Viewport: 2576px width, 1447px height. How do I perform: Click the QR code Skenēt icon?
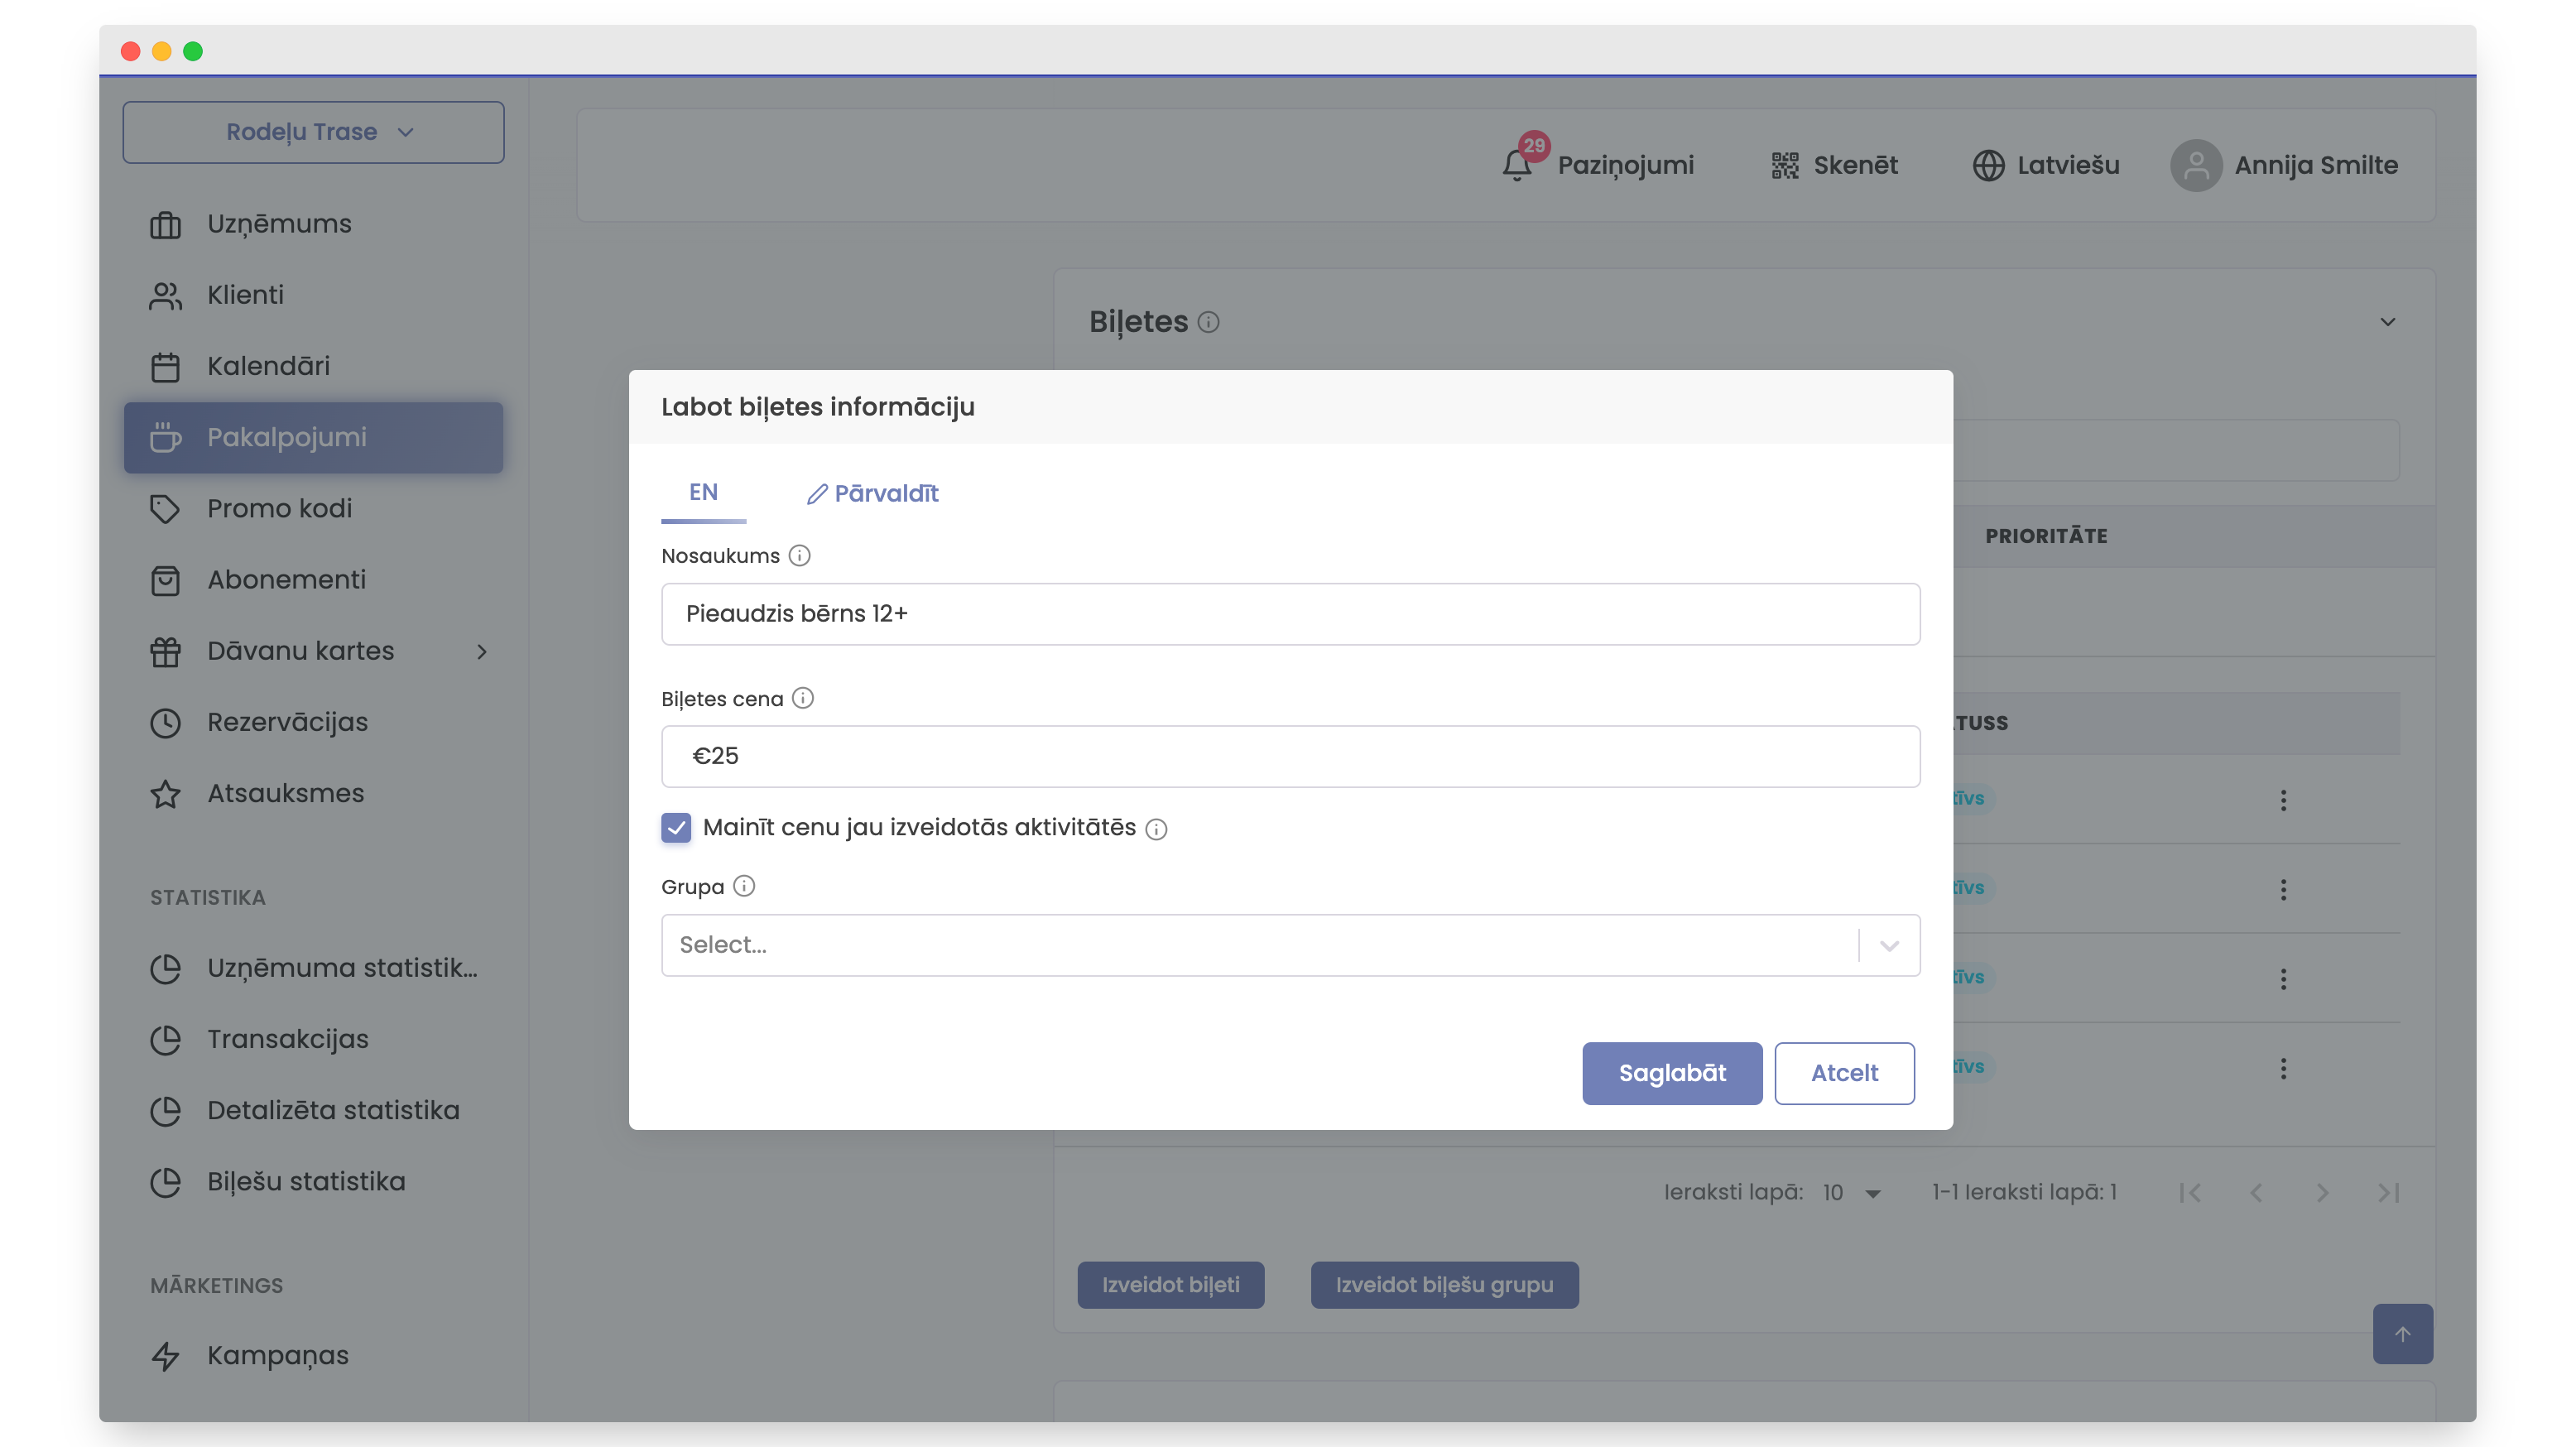(1785, 165)
